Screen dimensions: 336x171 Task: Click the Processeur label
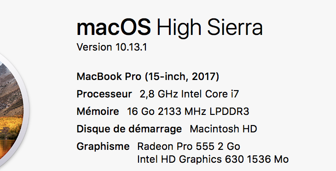click(104, 94)
